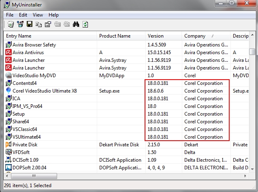The width and height of the screenshot is (258, 192).
Task: Click the Uninstall recycle bin toolbar icon
Action: coord(11,25)
